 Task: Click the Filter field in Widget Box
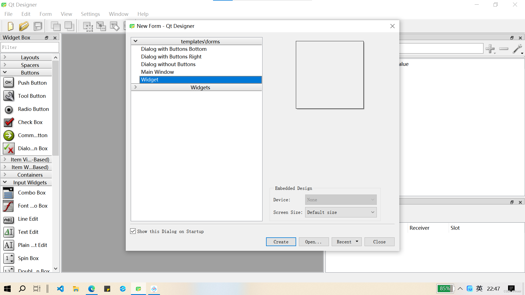pyautogui.click(x=30, y=47)
